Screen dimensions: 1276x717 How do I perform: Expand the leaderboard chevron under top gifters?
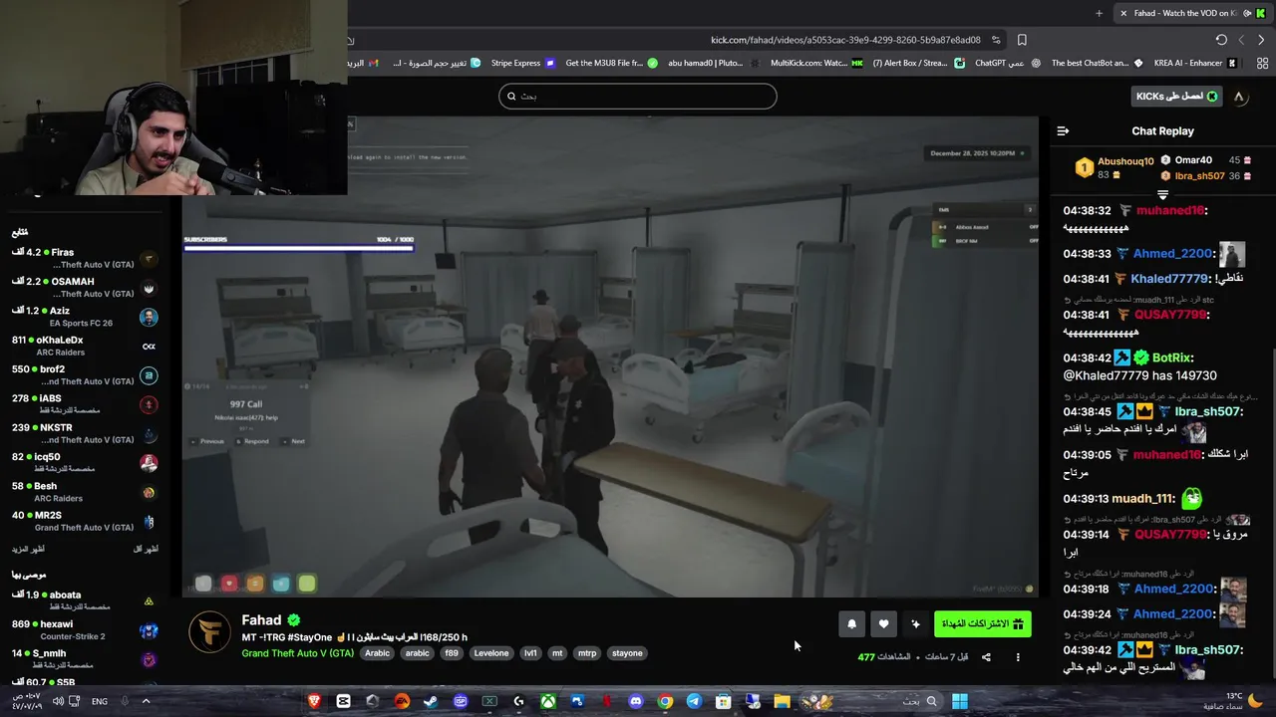tap(1162, 193)
